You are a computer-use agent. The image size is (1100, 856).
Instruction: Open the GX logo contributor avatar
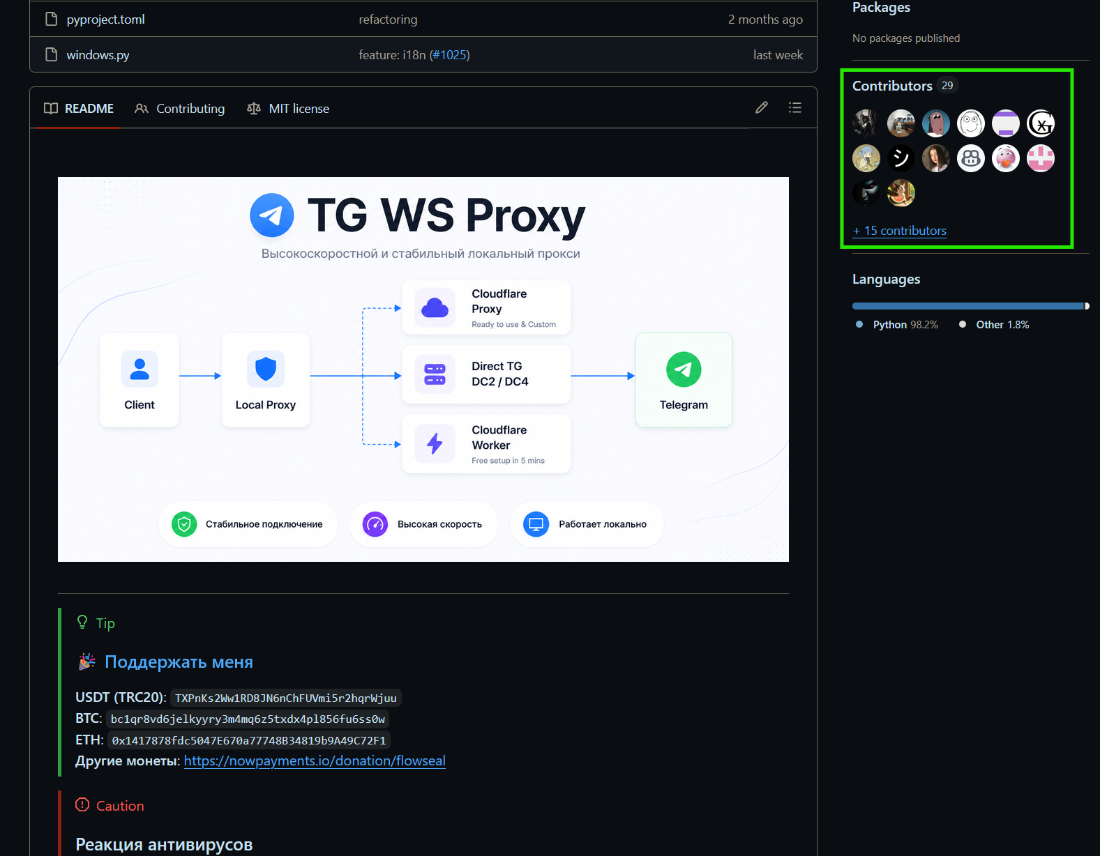[1041, 123]
